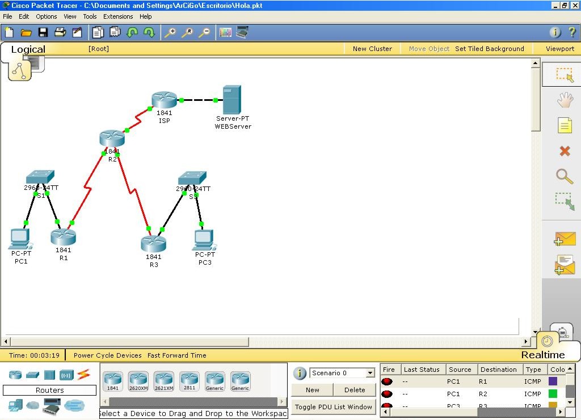The height and width of the screenshot is (420, 581).
Task: Click the Zoom In magnifier icon
Action: [x=170, y=32]
